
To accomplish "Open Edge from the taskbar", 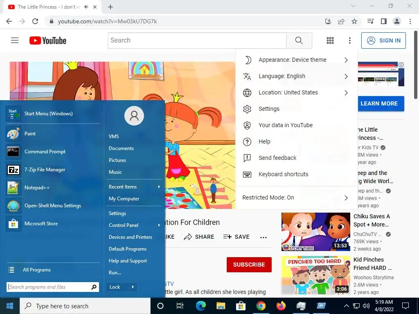I will (x=200, y=306).
